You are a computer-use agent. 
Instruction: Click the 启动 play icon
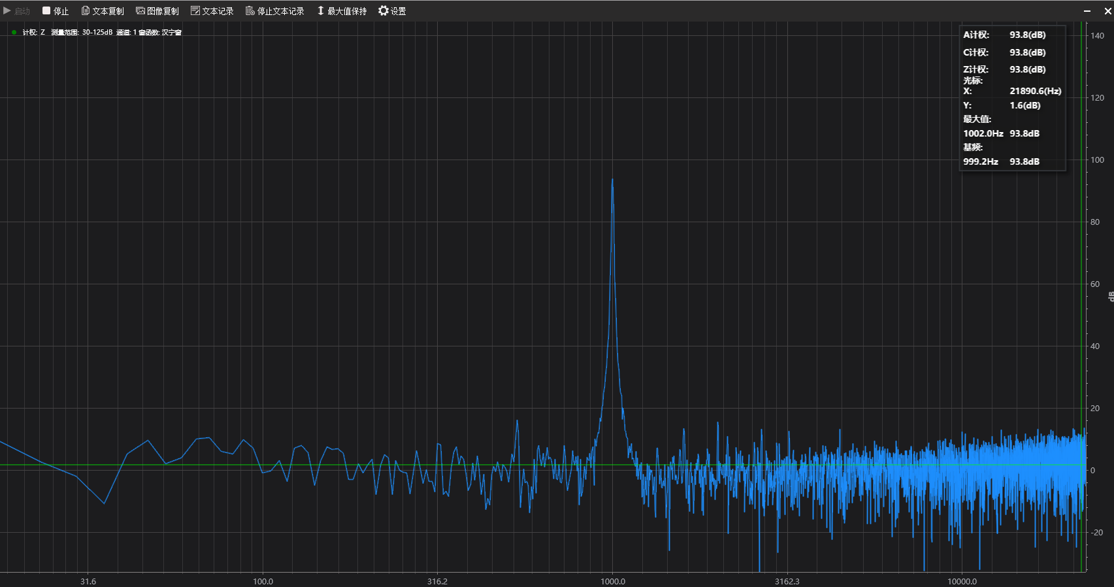click(x=7, y=10)
